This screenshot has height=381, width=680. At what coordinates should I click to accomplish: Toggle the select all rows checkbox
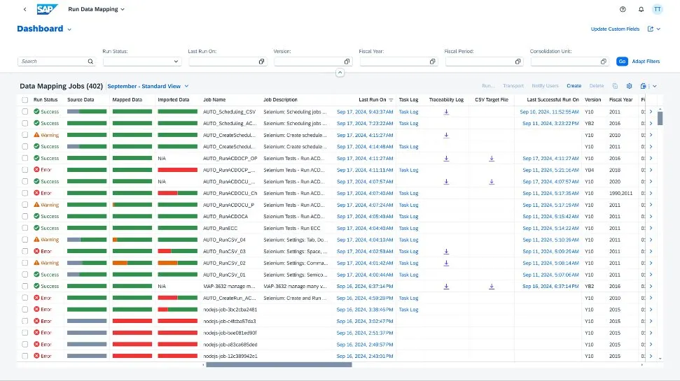(25, 100)
